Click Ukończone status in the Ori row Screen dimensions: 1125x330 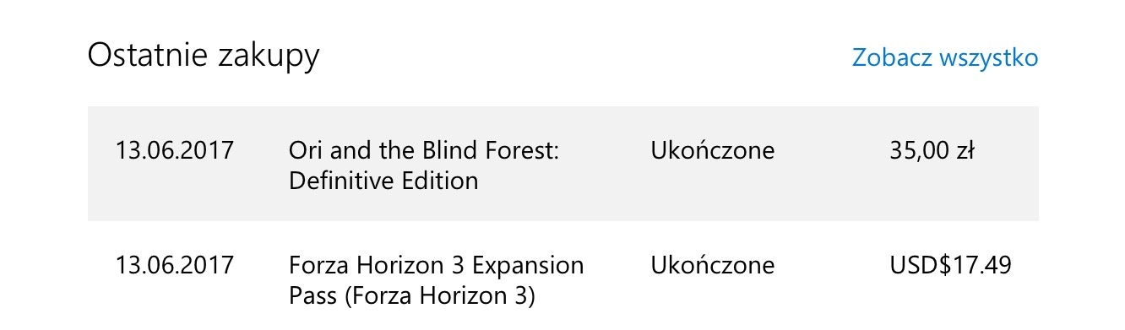click(x=713, y=151)
